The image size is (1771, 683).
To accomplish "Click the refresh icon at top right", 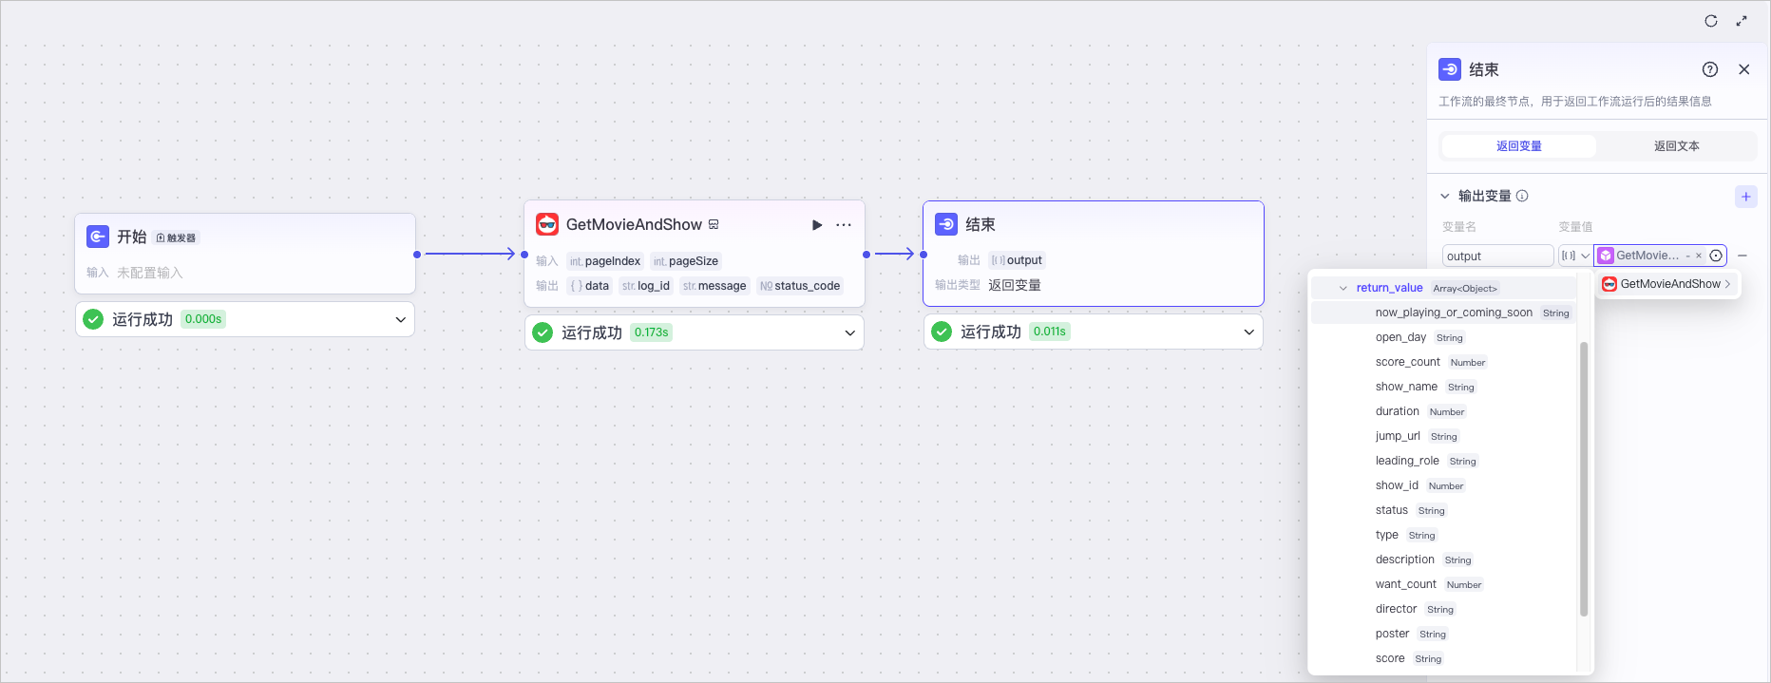I will pyautogui.click(x=1711, y=21).
